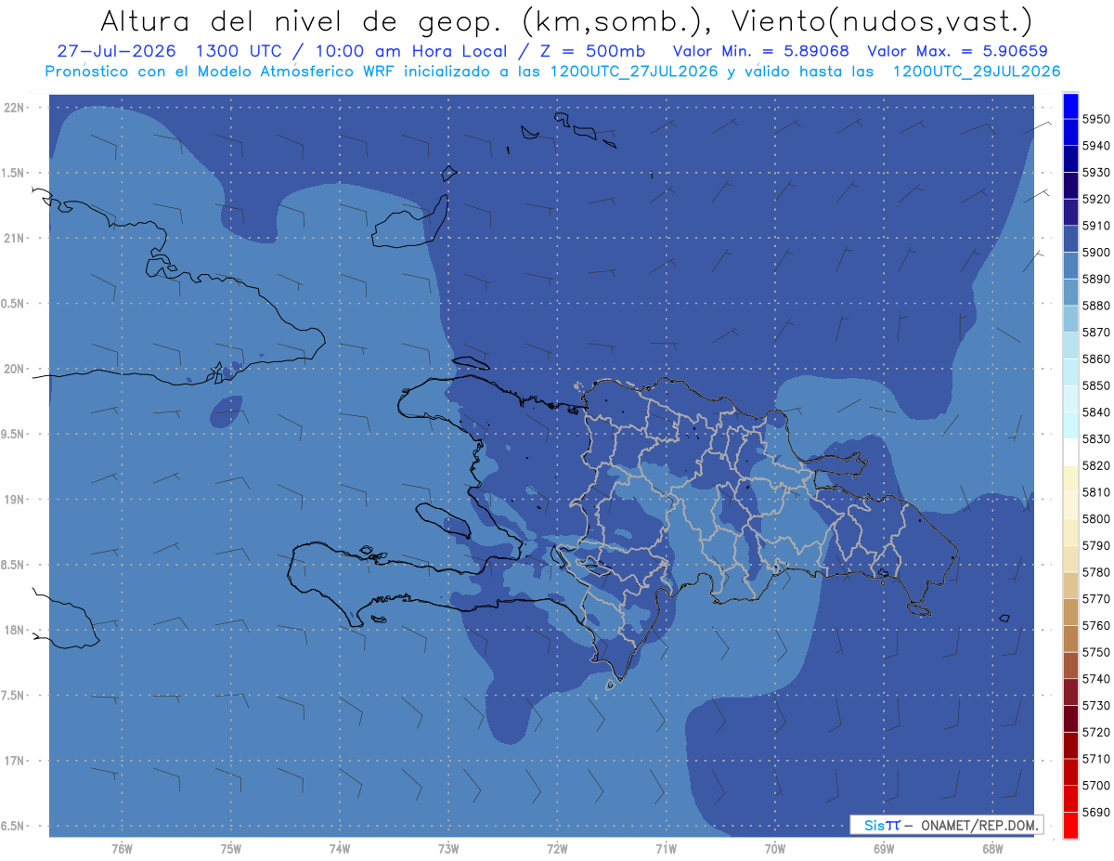Screen dimensions: 1114x861
Task: Click the '5690' colorbar value label
Action: pos(1096,812)
